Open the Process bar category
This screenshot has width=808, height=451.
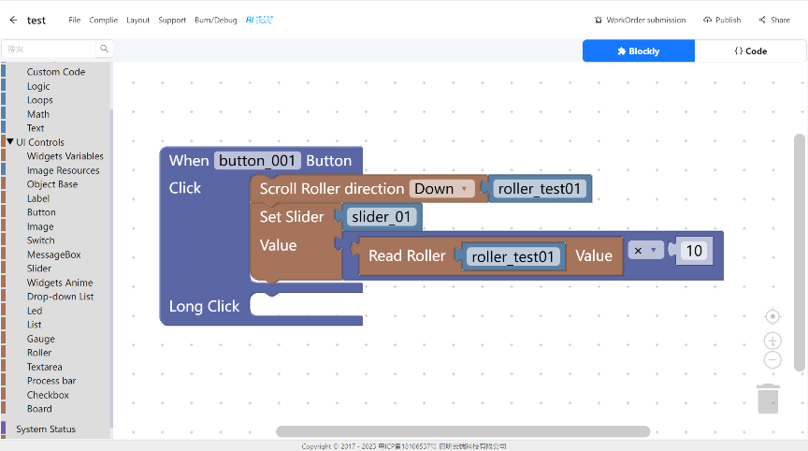pyautogui.click(x=51, y=381)
